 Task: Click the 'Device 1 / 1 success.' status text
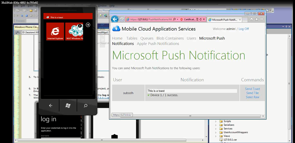pos(164,95)
